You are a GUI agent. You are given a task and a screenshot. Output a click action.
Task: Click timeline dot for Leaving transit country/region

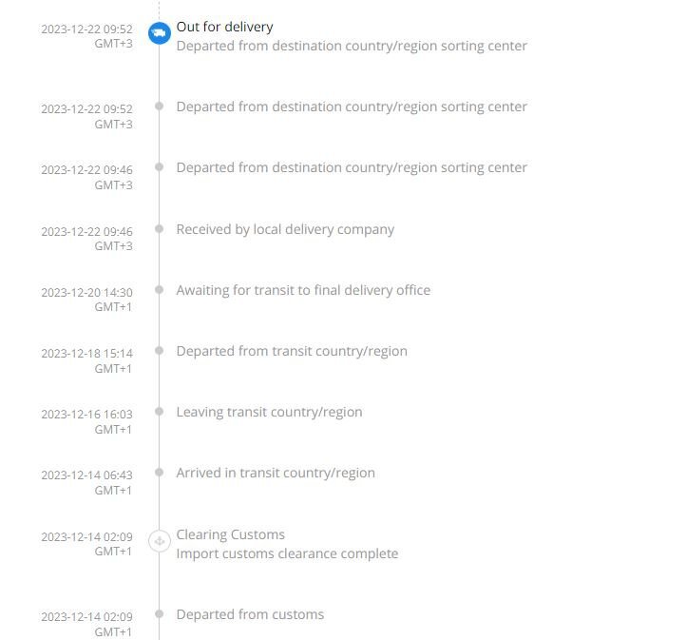click(x=160, y=411)
